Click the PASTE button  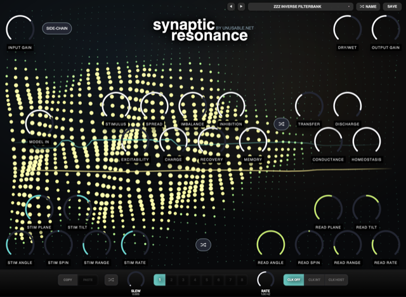pyautogui.click(x=88, y=280)
